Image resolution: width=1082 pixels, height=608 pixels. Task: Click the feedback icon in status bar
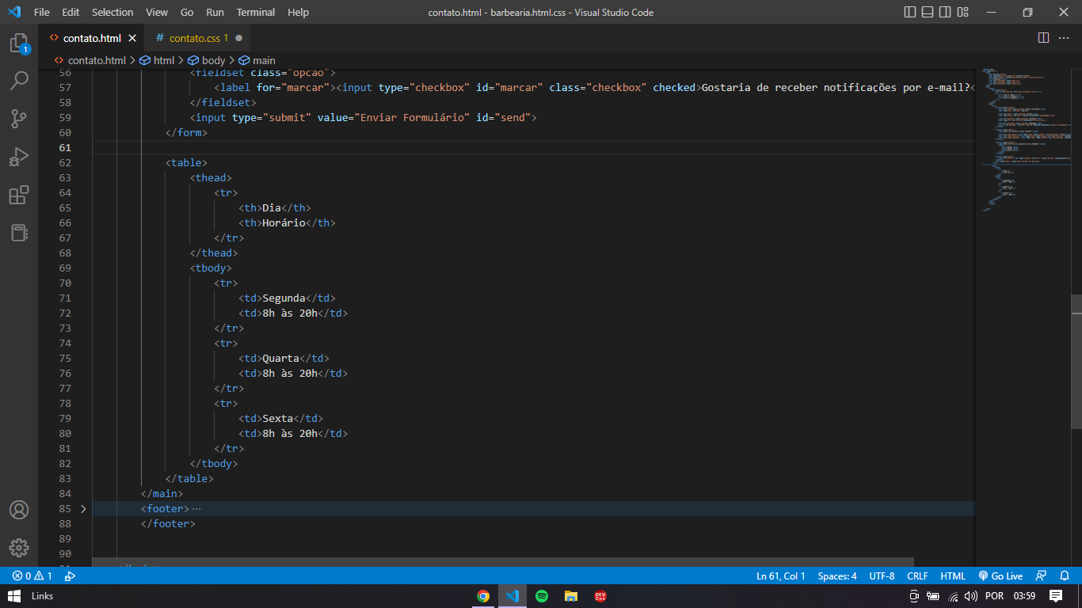(x=1042, y=576)
